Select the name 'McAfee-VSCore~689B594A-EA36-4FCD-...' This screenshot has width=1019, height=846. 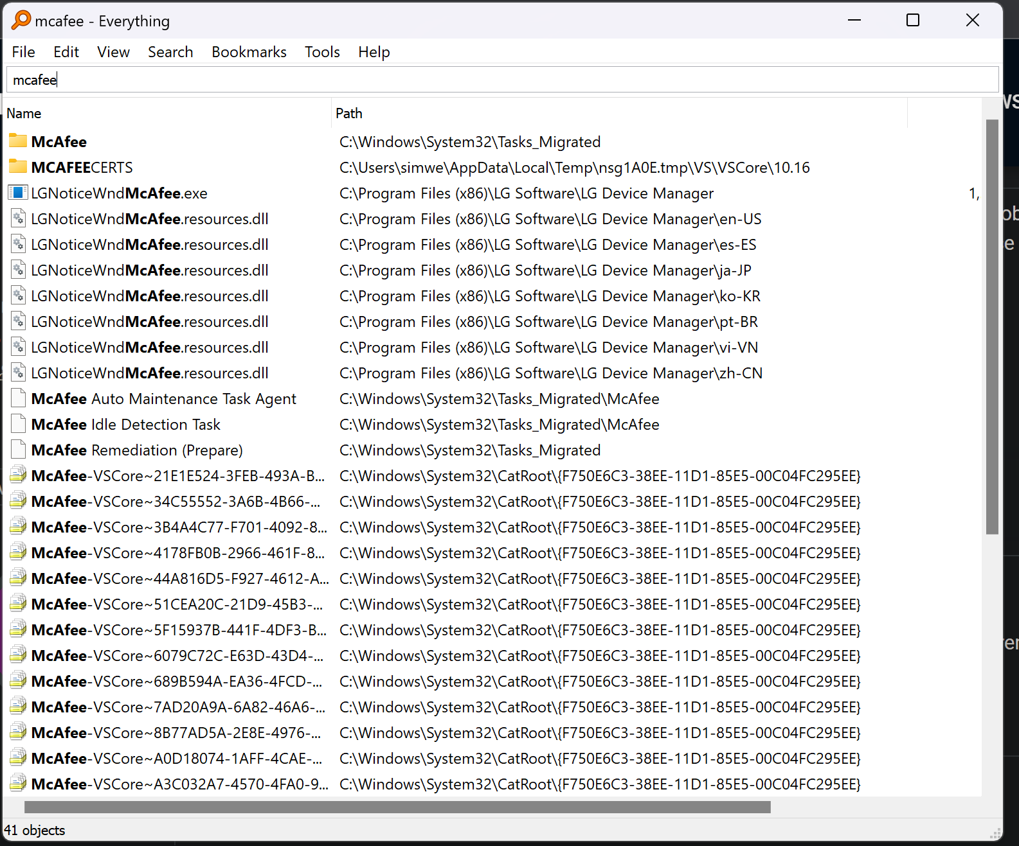click(x=177, y=681)
